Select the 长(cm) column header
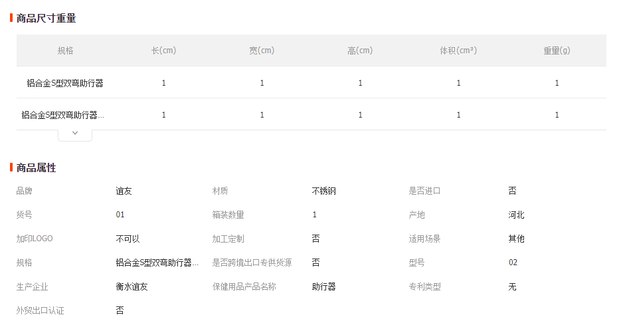Screen dimensions: 621x321 [163, 51]
